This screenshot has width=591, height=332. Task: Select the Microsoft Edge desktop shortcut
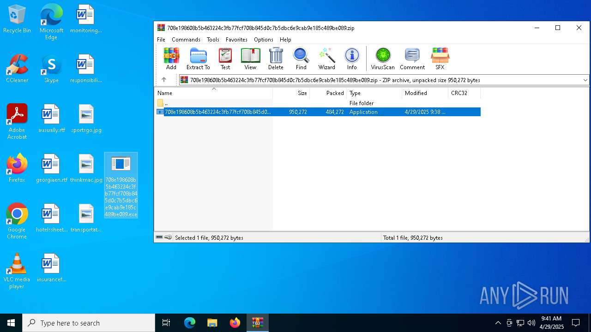point(51,22)
